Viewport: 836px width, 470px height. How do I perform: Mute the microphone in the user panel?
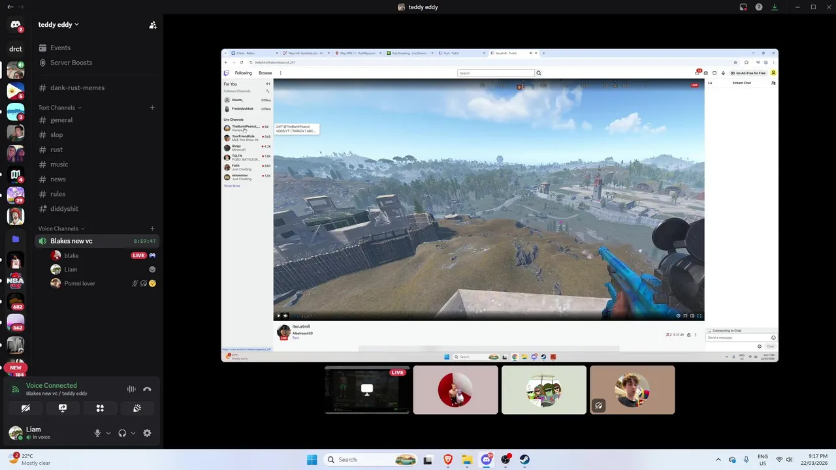coord(97,433)
